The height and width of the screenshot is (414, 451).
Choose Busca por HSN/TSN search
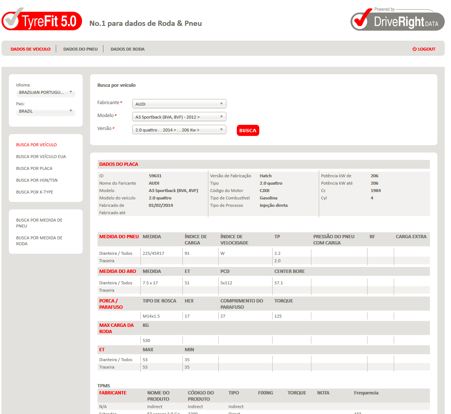[x=37, y=180]
